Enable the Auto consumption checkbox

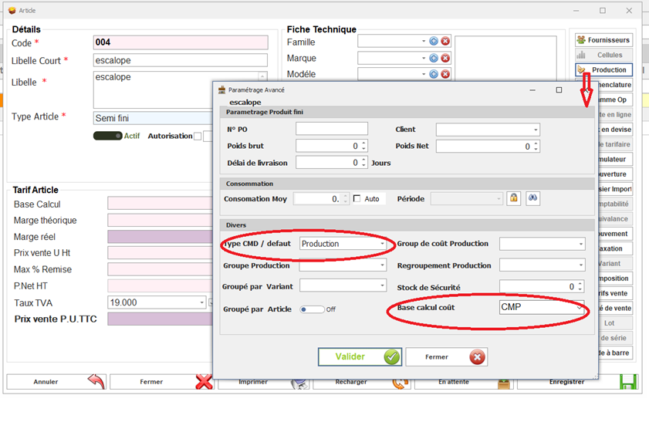coord(357,199)
